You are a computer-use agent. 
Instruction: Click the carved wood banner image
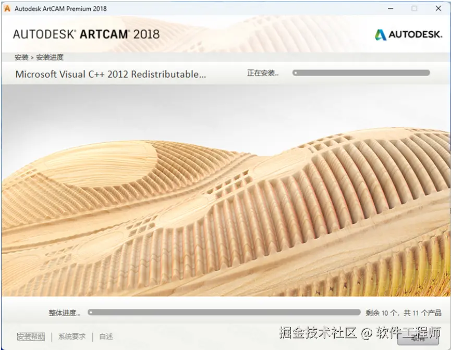coord(226,190)
